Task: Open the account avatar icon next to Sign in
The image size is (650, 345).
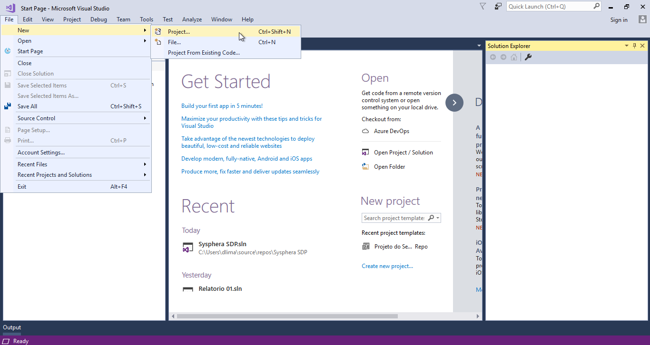Action: (642, 19)
